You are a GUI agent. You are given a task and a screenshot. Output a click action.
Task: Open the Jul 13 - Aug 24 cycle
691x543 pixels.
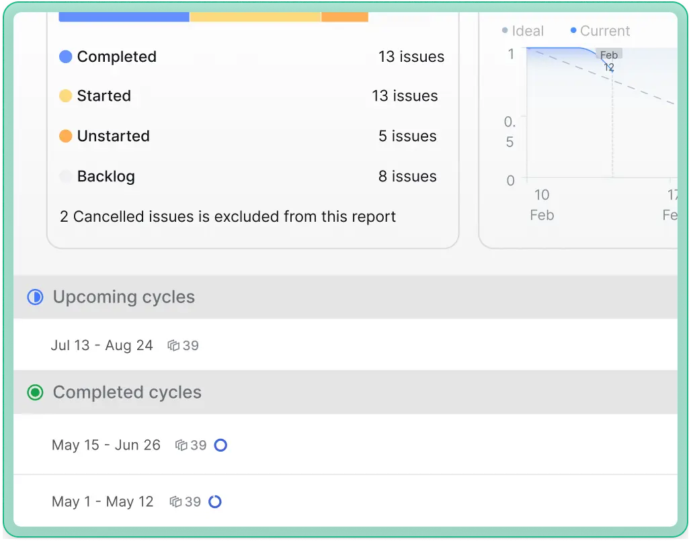pos(102,345)
